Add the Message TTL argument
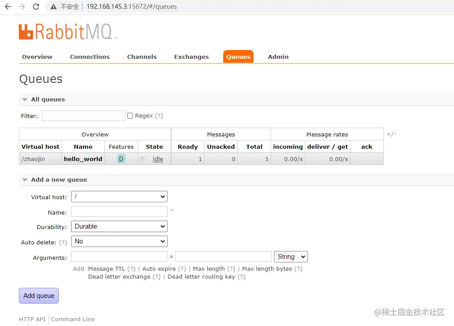Screen dimensions: 454x326 pyautogui.click(x=107, y=269)
